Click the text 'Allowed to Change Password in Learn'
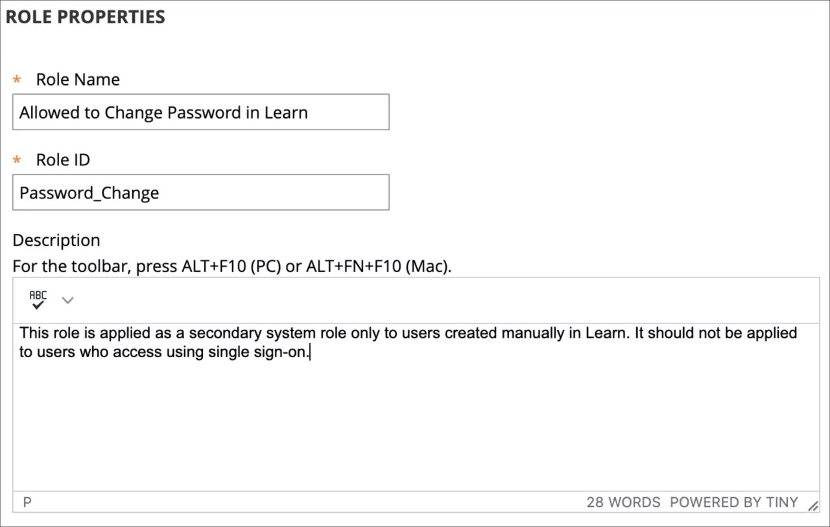 click(x=163, y=111)
